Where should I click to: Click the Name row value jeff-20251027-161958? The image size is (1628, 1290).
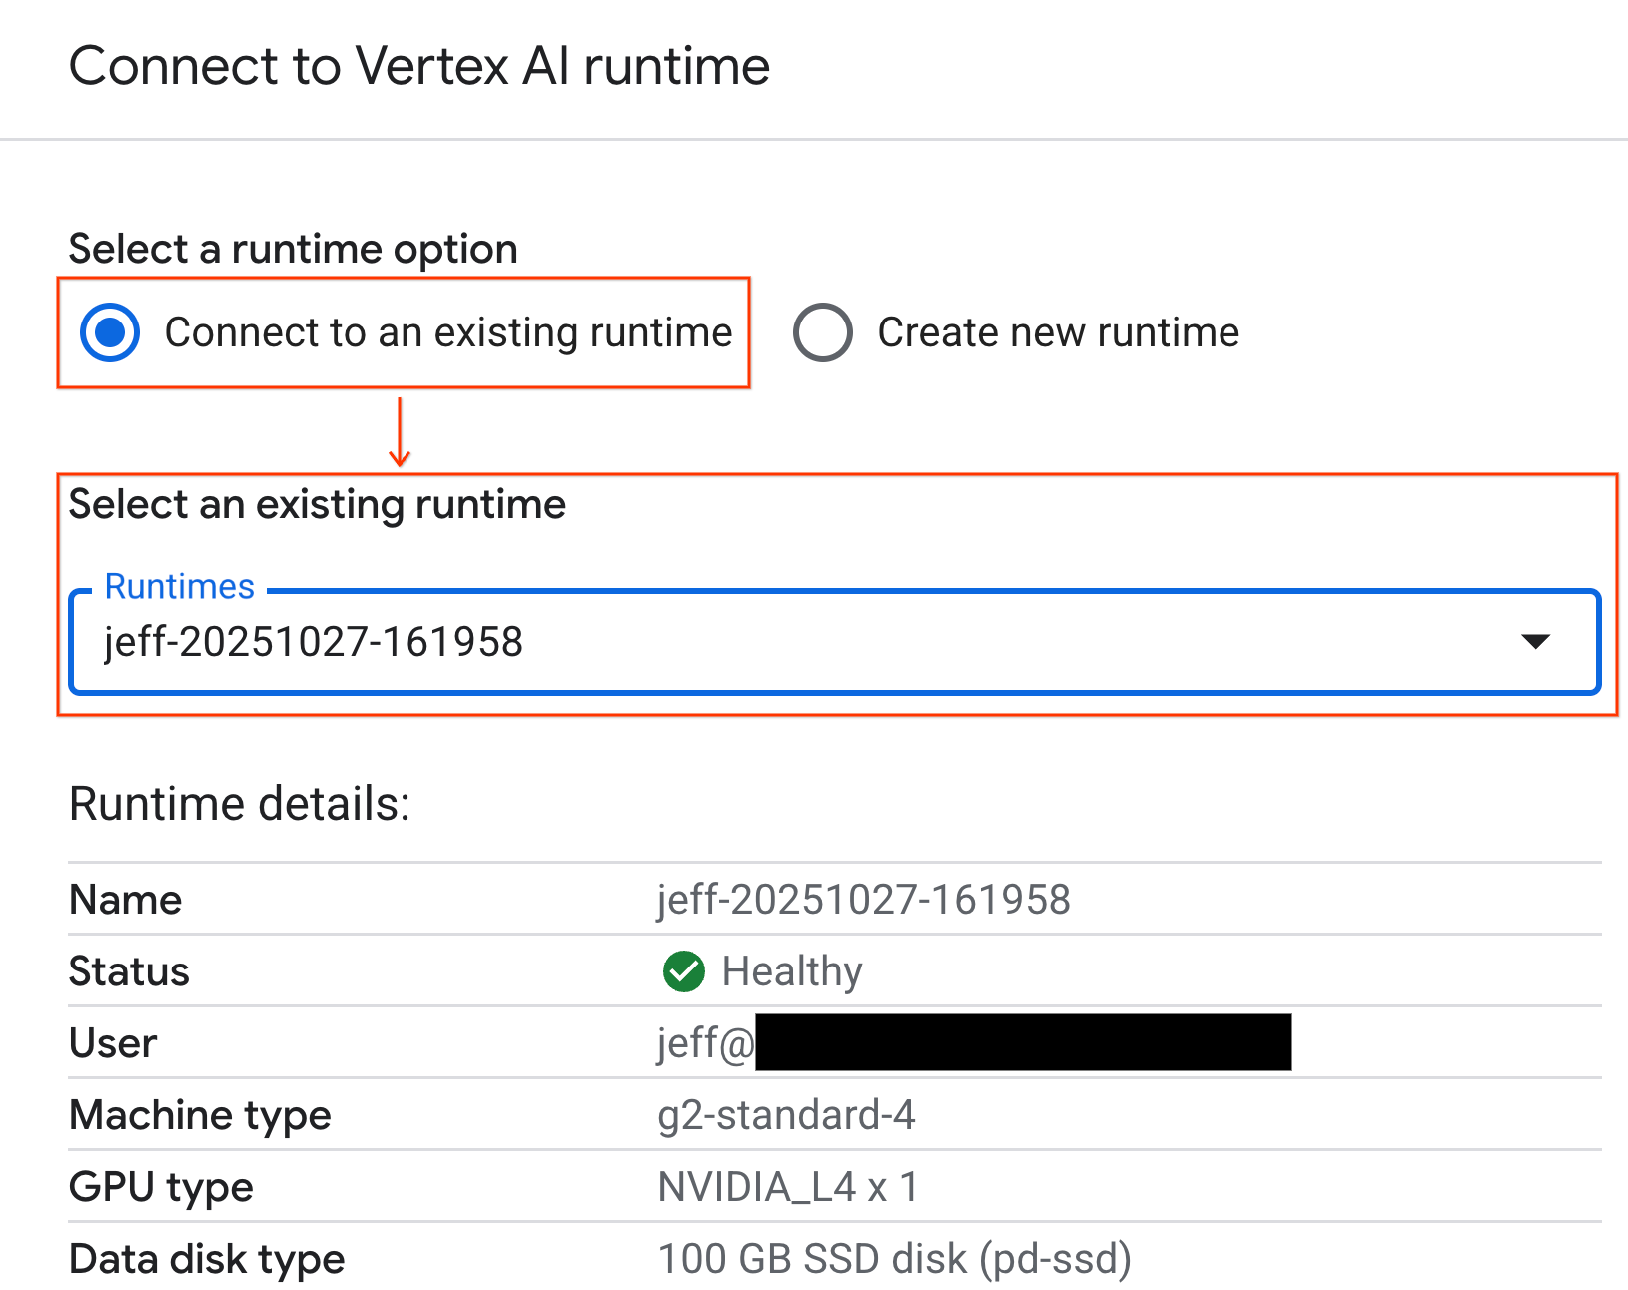click(x=863, y=899)
